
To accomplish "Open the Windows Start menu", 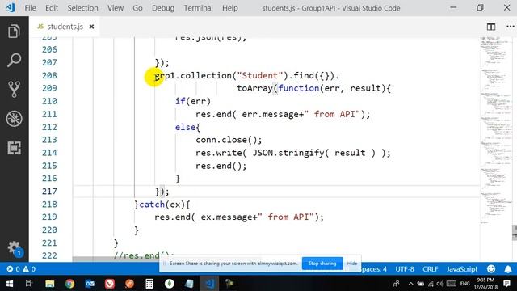I will click(x=10, y=284).
